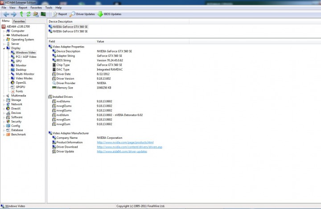Select Windows Video in the tree
This screenshot has height=209, width=321.
25,52
